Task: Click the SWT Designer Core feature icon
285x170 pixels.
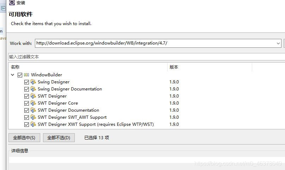Action: coord(33,103)
